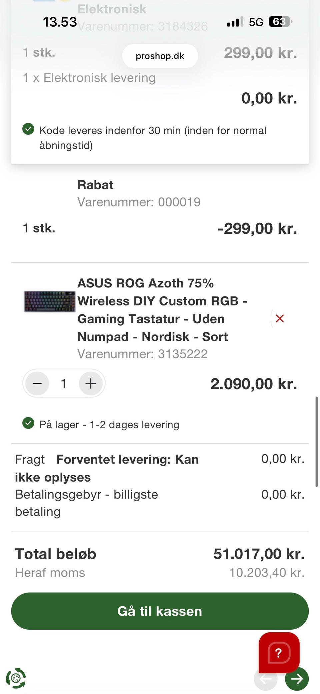Viewport: 320px width, 694px height.
Task: Click the page scrollbar on the right edge
Action: click(316, 442)
